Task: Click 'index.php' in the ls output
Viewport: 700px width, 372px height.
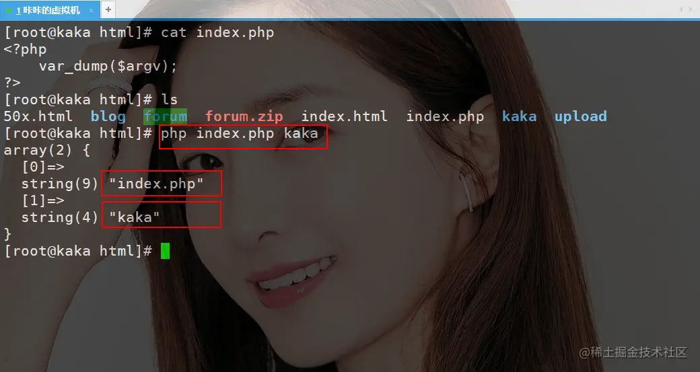Action: point(445,116)
